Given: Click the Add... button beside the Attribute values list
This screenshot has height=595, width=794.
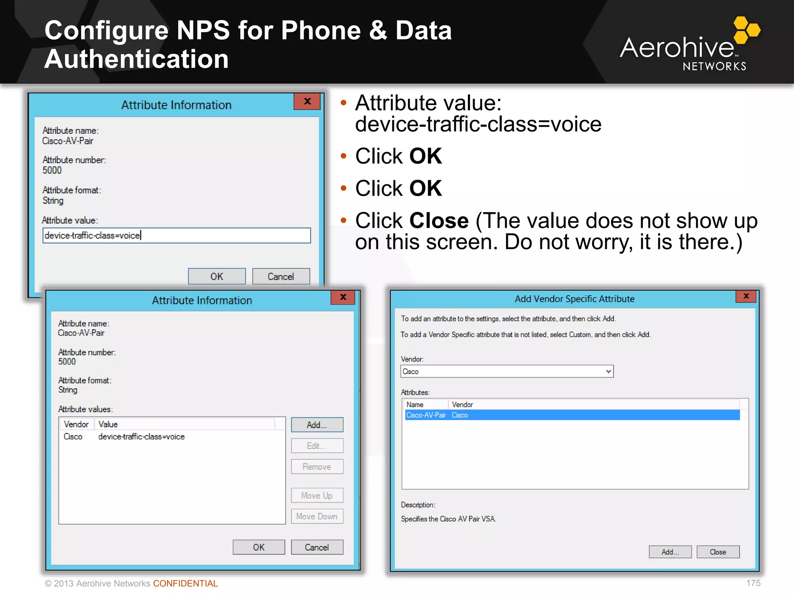Looking at the screenshot, I should click(317, 425).
